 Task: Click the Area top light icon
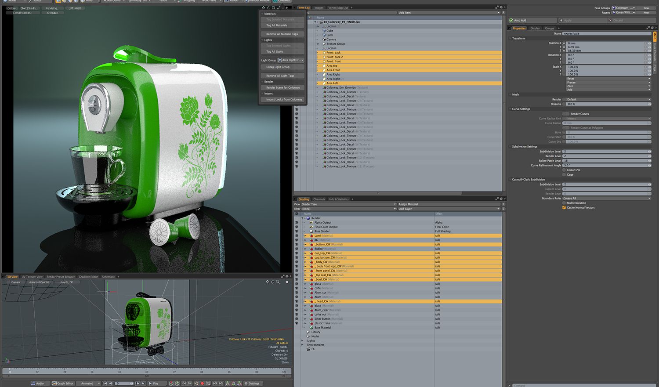pyautogui.click(x=324, y=66)
